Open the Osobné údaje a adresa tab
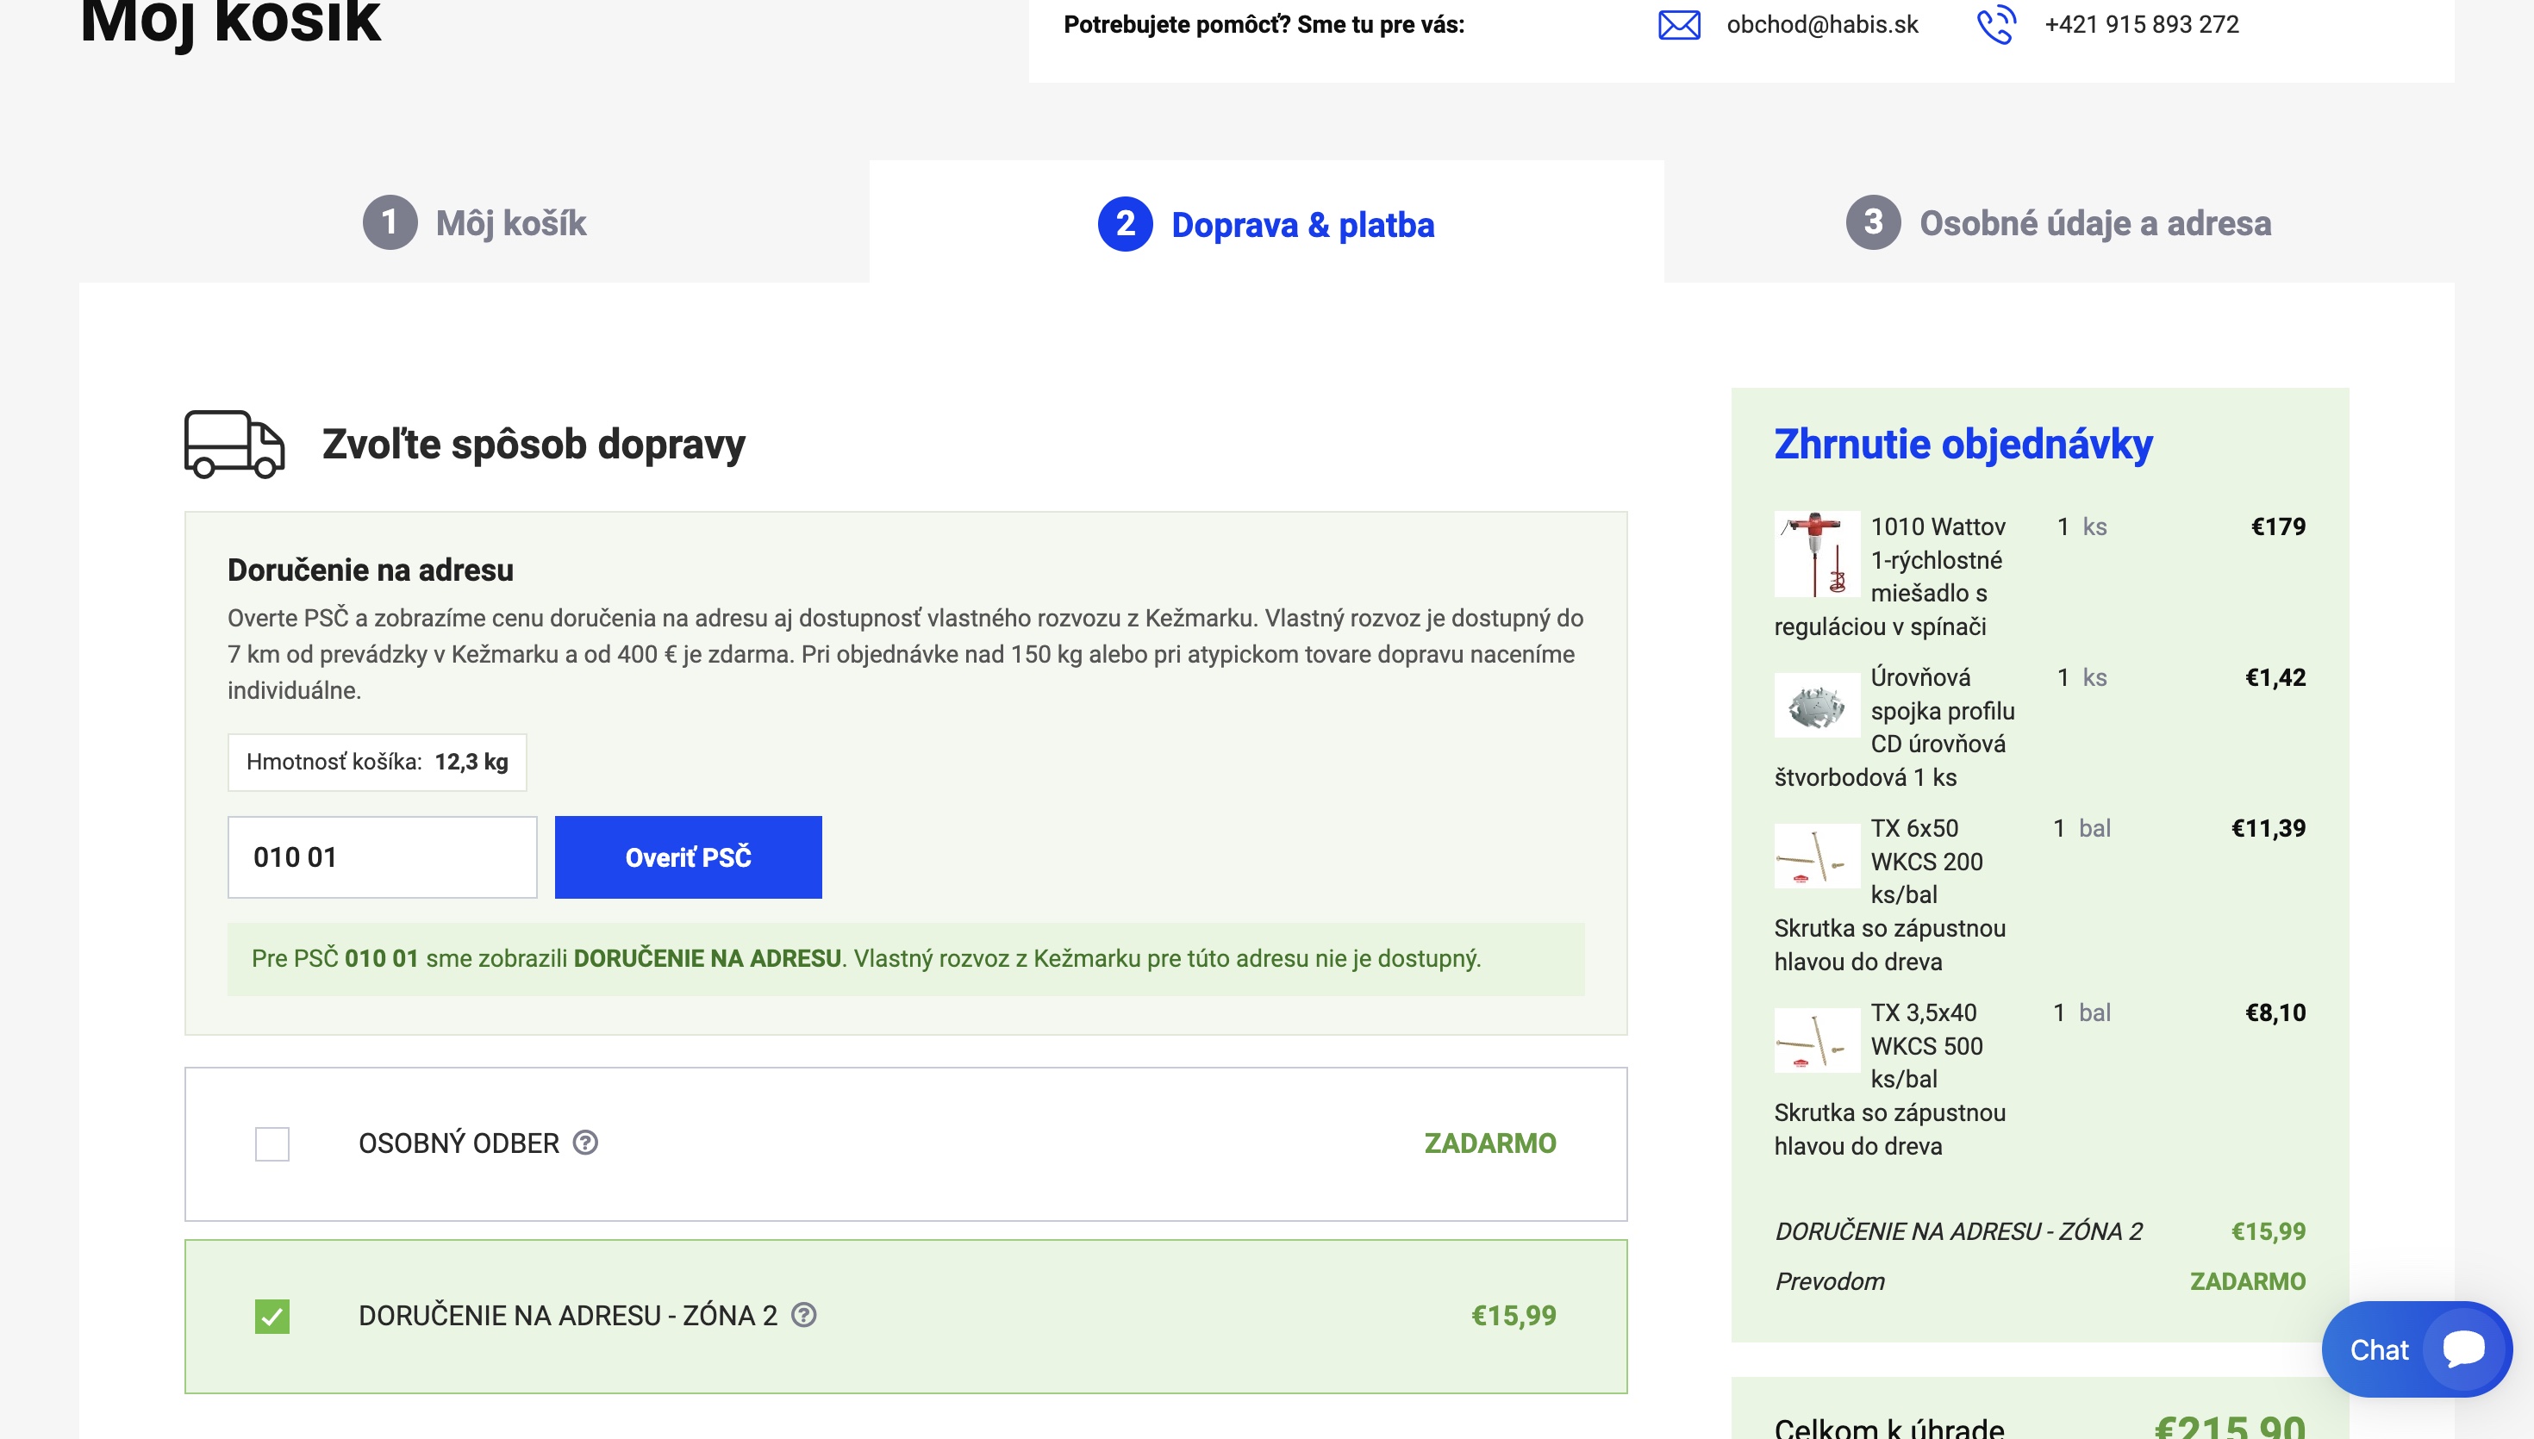 [2058, 222]
